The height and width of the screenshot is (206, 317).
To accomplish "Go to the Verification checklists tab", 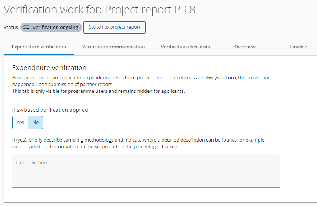I will 185,47.
